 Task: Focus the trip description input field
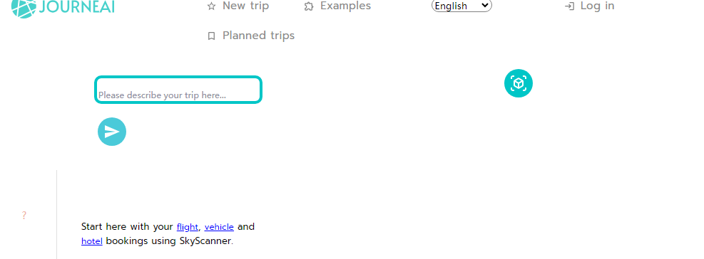tap(178, 90)
